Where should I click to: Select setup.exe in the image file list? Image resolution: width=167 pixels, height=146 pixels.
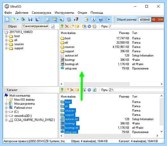click(x=71, y=68)
